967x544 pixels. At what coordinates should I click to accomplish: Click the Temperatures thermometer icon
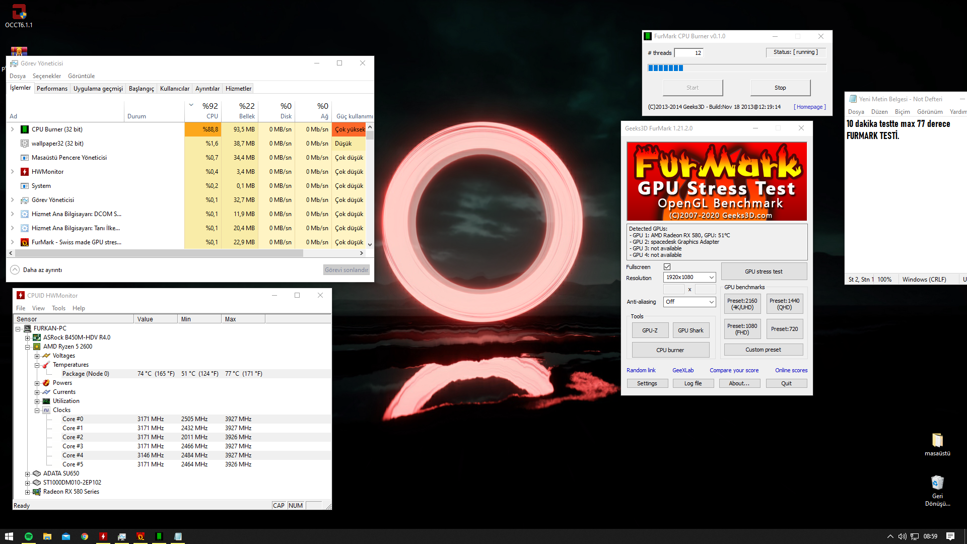tap(46, 365)
